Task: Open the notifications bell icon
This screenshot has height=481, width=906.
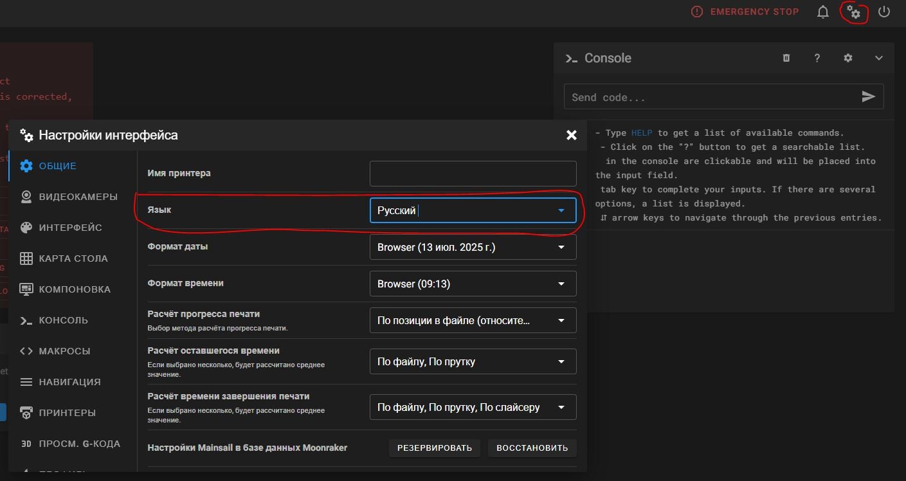Action: click(x=822, y=12)
